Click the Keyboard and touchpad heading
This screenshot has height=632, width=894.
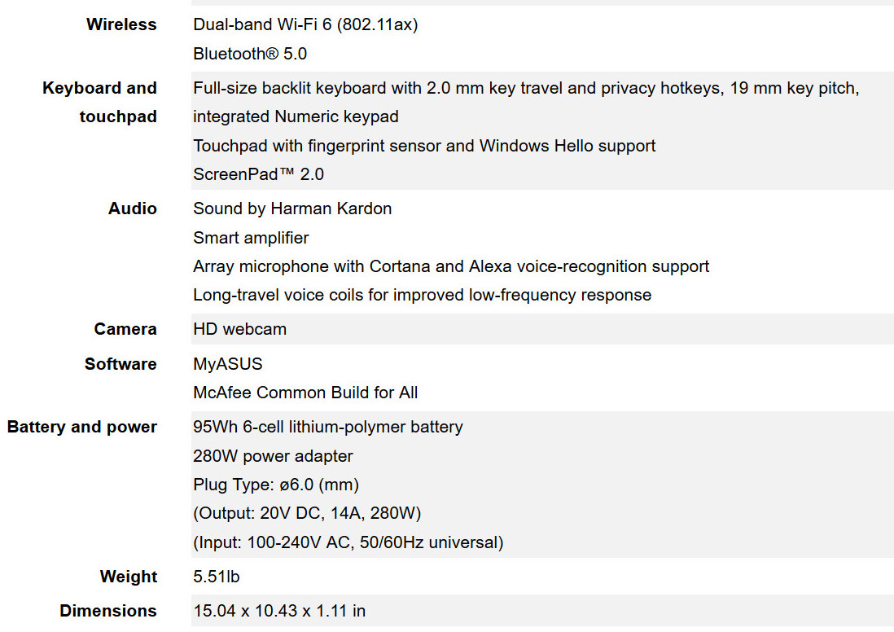click(100, 102)
